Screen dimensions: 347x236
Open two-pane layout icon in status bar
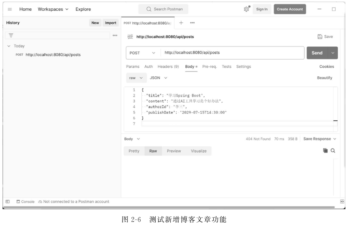point(342,201)
